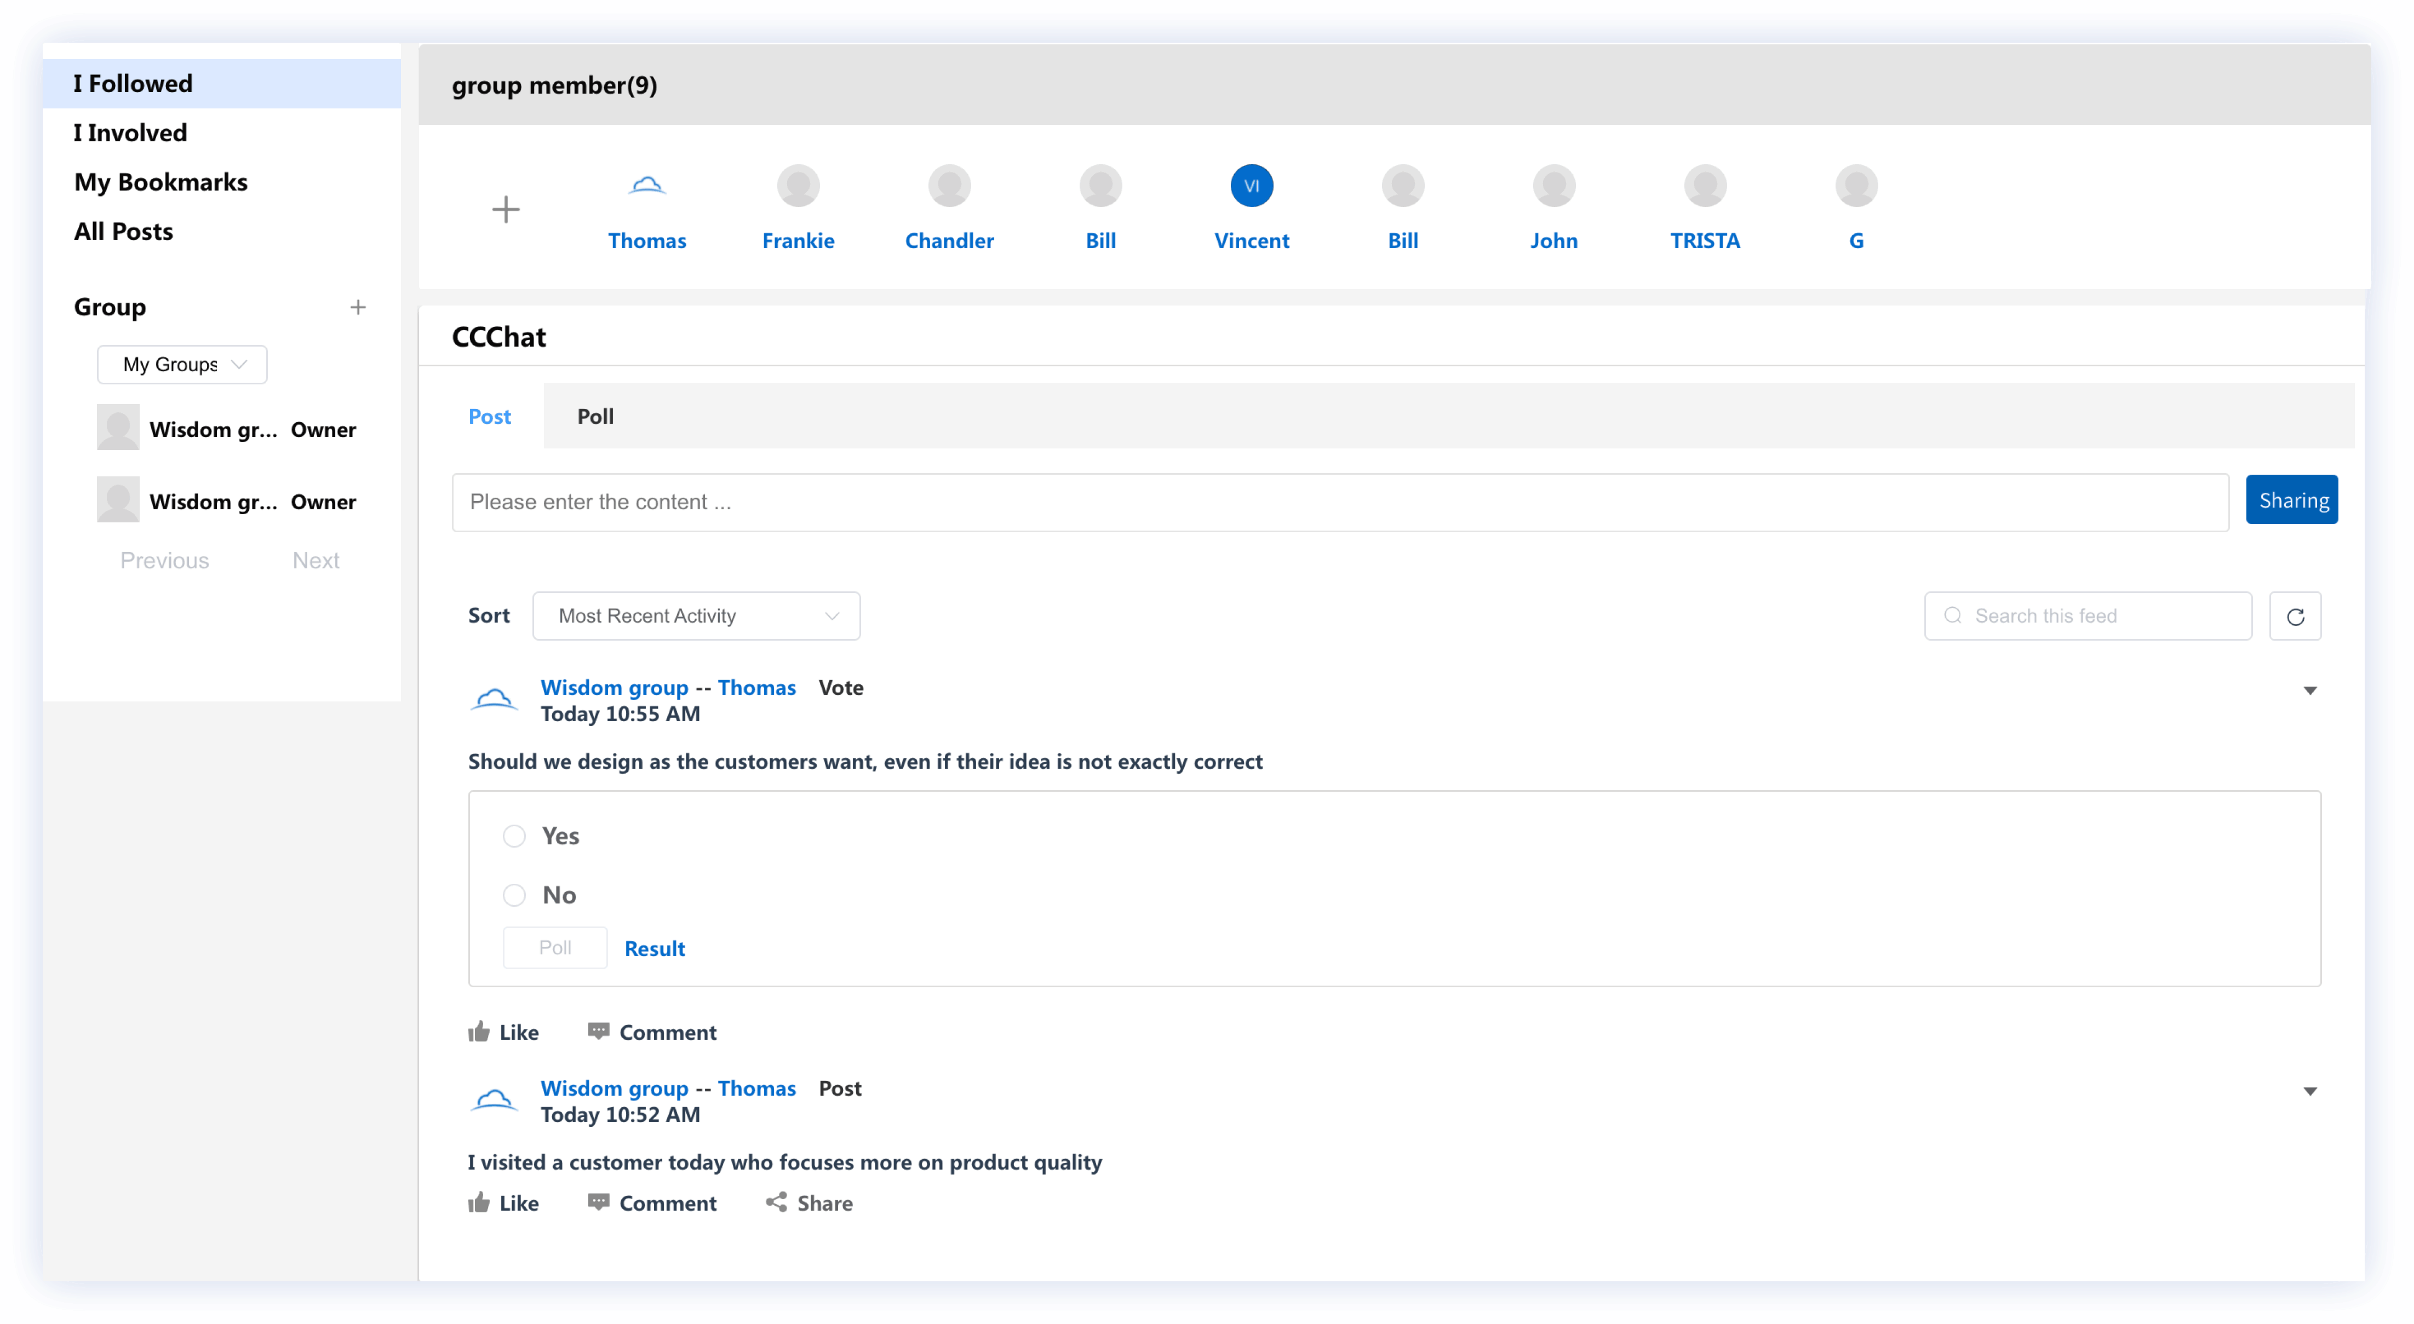Image resolution: width=2414 pixels, height=1324 pixels.
Task: Expand the Vote post options arrow
Action: click(2309, 690)
